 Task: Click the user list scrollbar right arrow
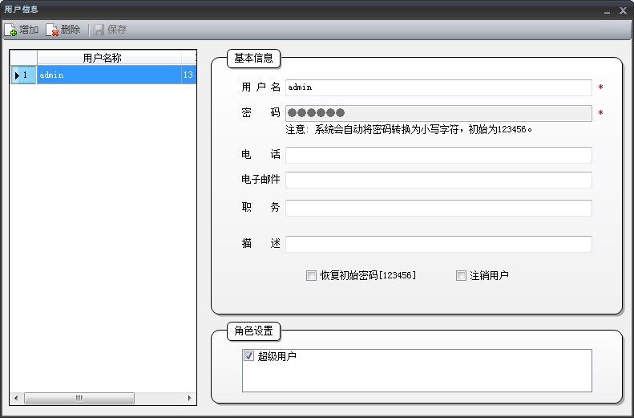pyautogui.click(x=190, y=398)
